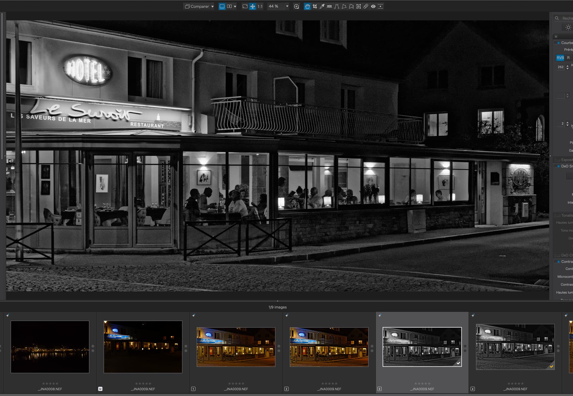
Task: Switch to side-by-side view
Action: pos(229,6)
